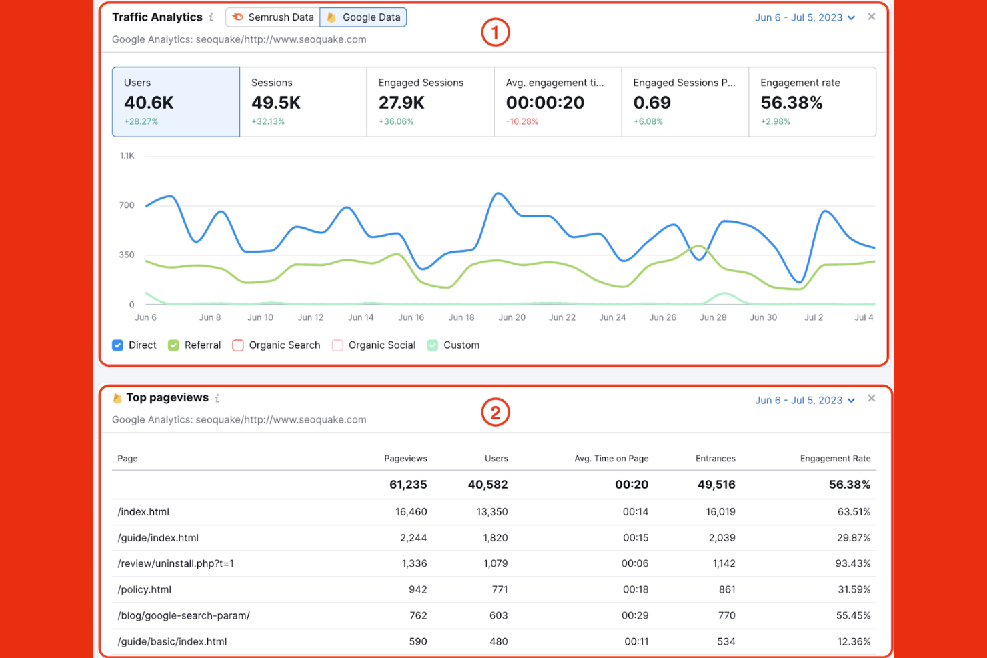Enable the Organic Social traffic checkbox
Screen dimensions: 987x658
click(x=337, y=345)
